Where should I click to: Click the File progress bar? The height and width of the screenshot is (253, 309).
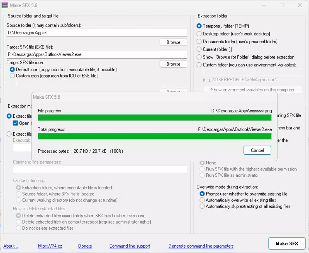coord(154,118)
